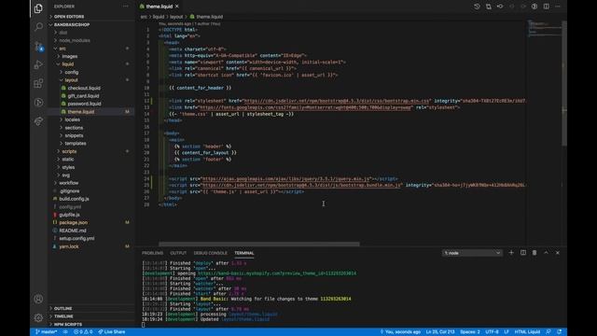Expand the NPM Scripts section
The width and height of the screenshot is (597, 336).
pos(91,325)
